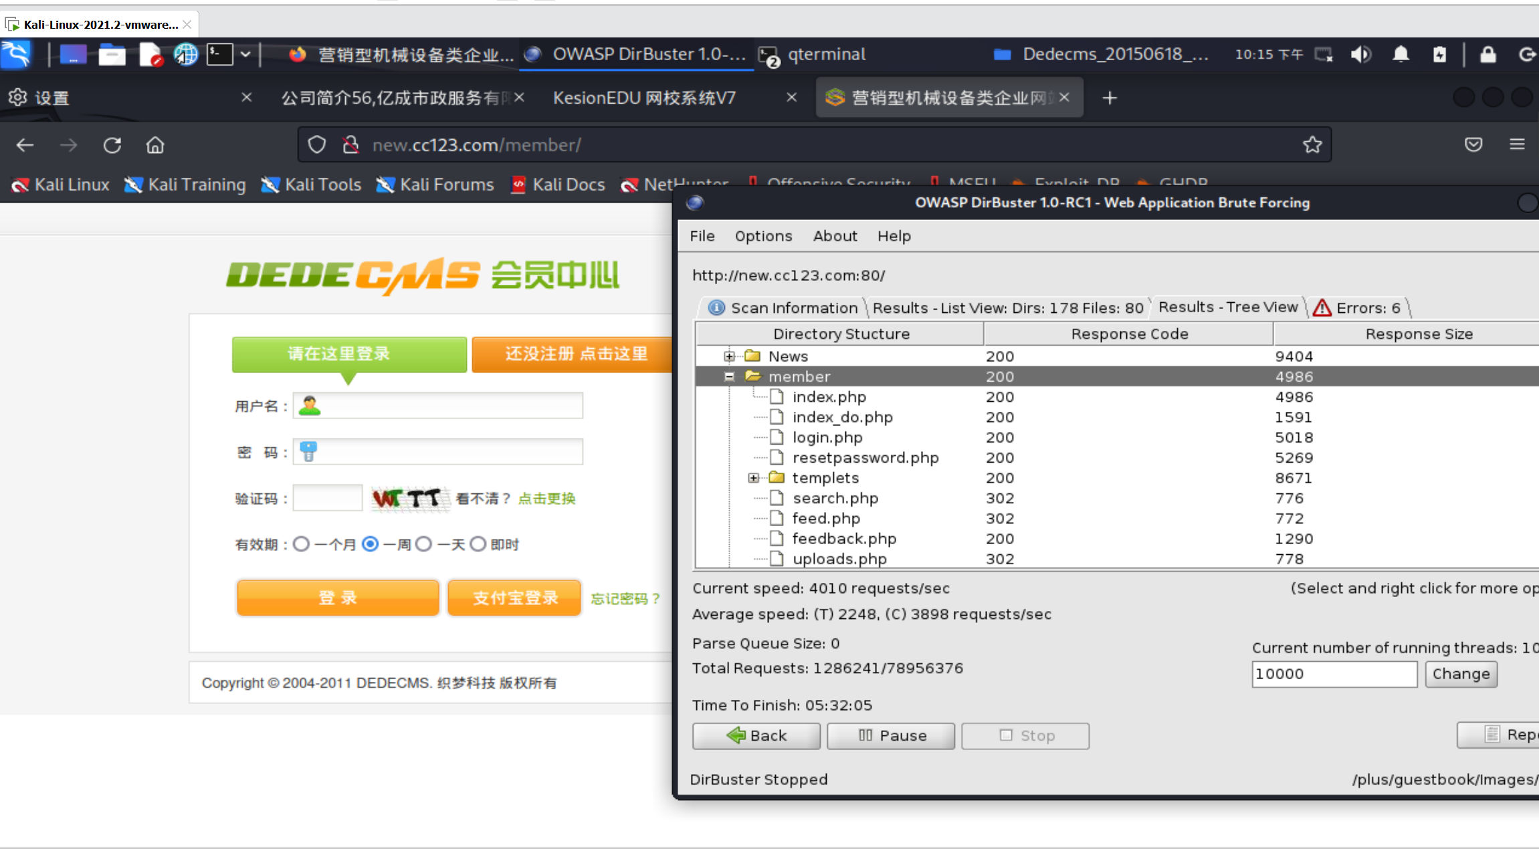1539x849 pixels.
Task: Click the 忘记密码 link
Action: 625,598
